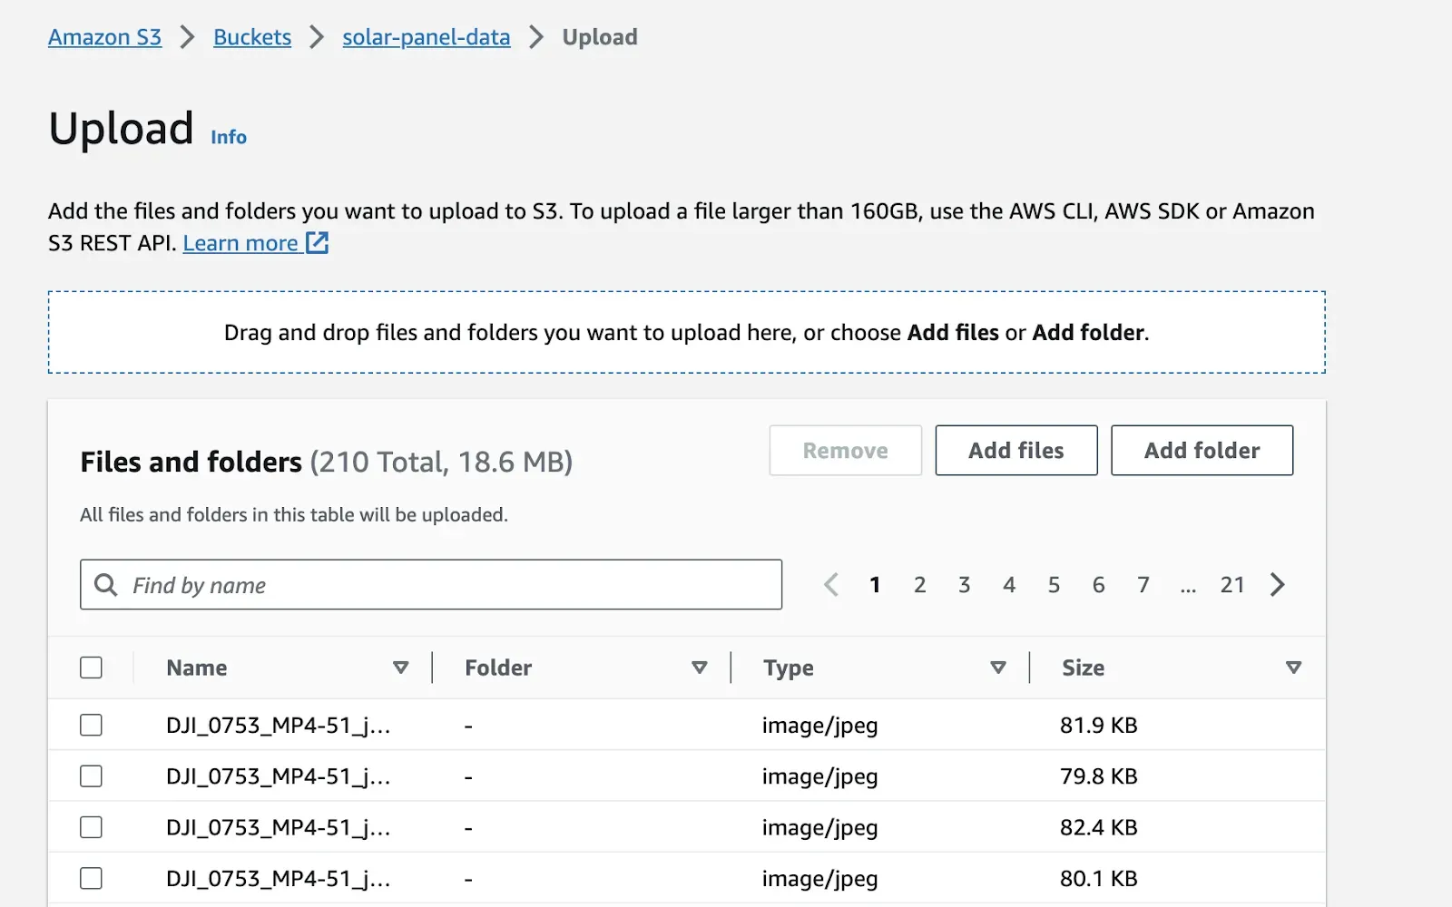Sort by the Size column arrow
This screenshot has height=907, width=1452.
1294,668
